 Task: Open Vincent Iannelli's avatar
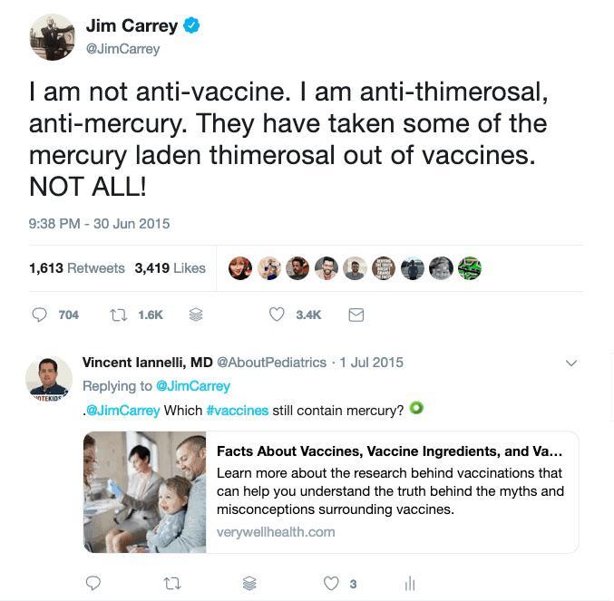click(49, 378)
